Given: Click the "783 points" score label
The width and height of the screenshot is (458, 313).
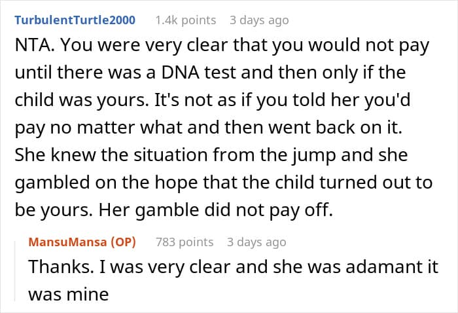Looking at the screenshot, I should pos(185,242).
